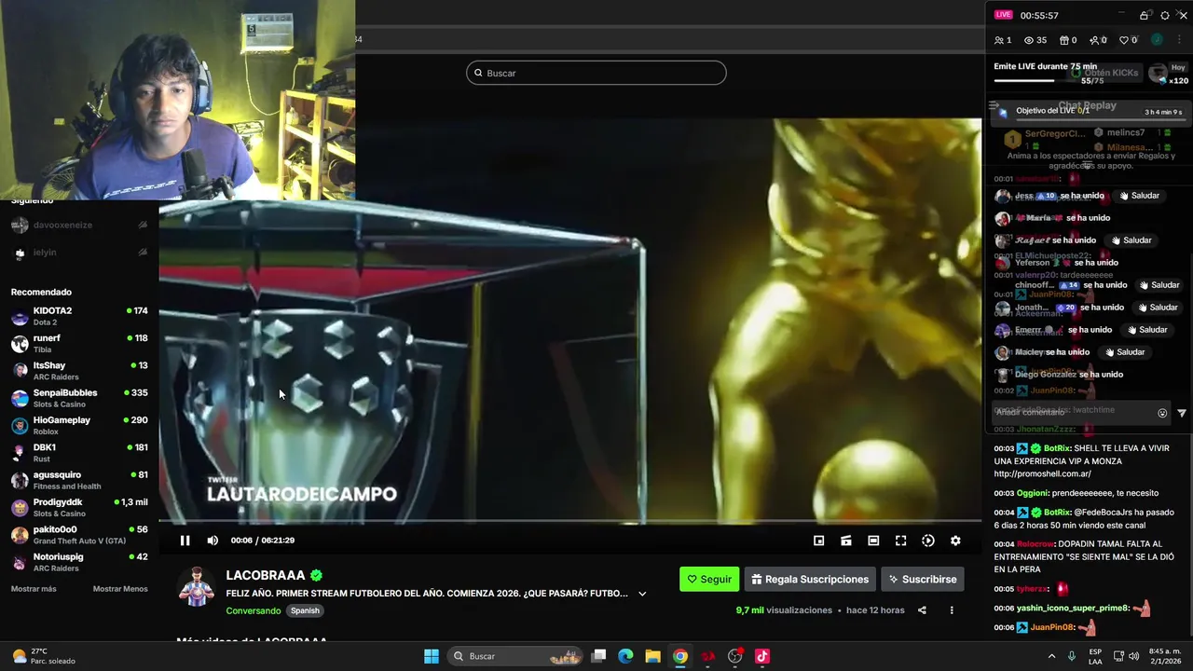
Task: Open taskbar Buscar search box
Action: (x=515, y=656)
